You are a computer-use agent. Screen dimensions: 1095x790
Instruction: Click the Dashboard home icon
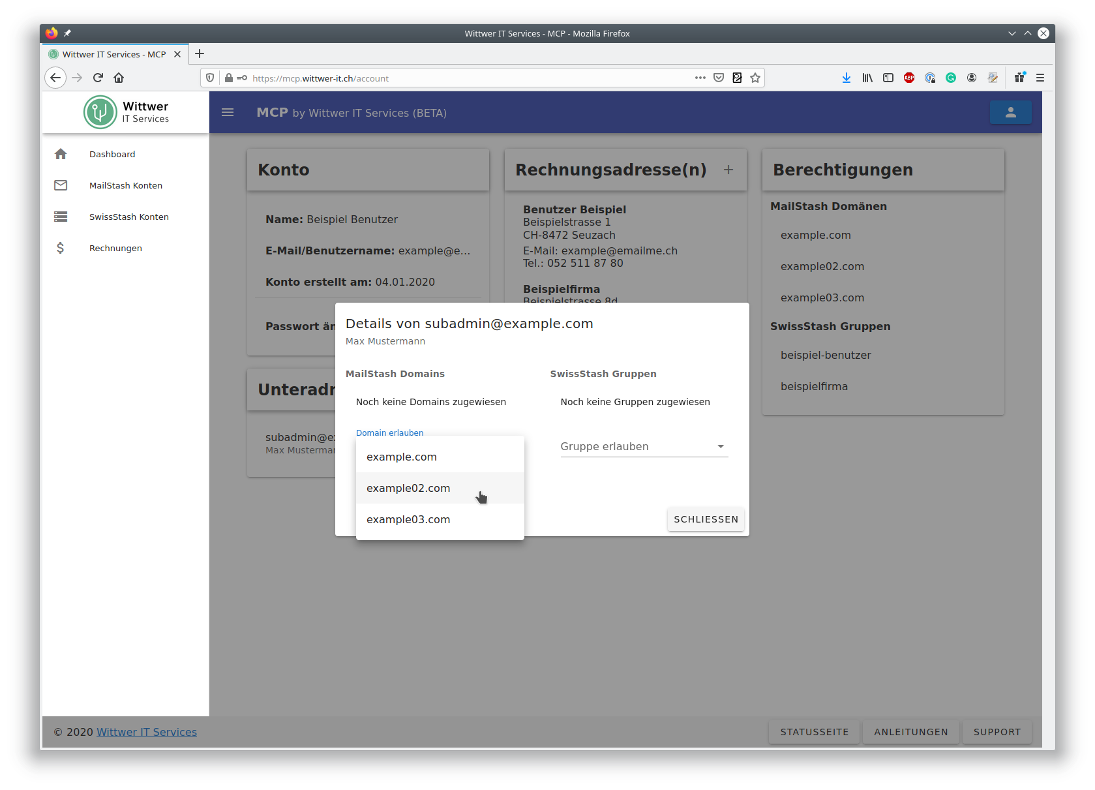point(61,154)
